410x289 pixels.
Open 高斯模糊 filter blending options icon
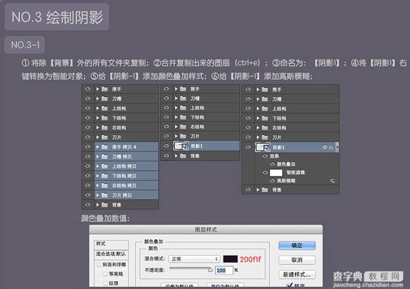pos(332,181)
